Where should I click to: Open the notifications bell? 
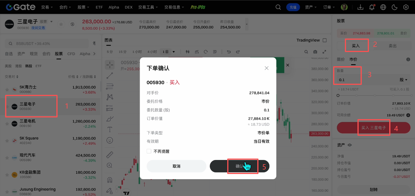[x=372, y=7]
